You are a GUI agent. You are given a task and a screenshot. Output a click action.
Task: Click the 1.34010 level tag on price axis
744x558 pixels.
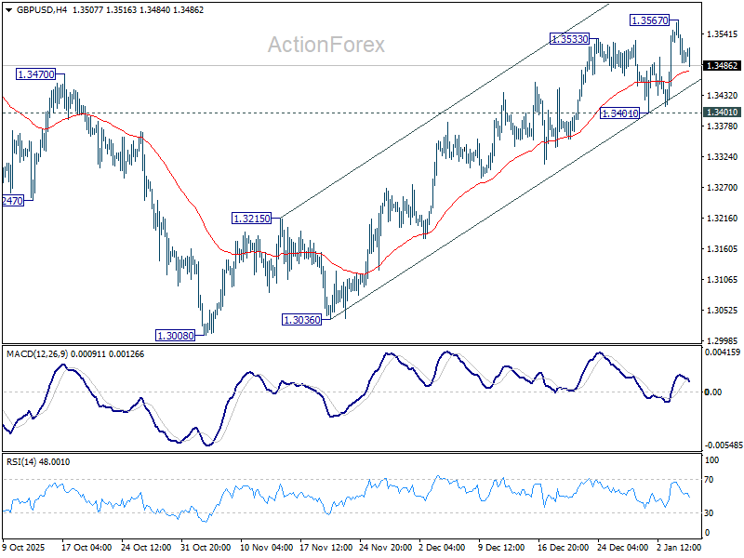(722, 112)
